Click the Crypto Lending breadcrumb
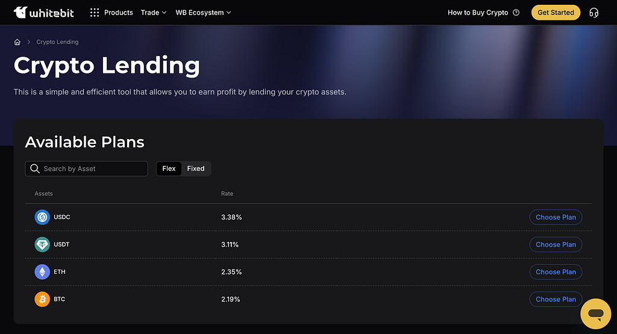Viewport: 617px width, 334px height. 57,42
